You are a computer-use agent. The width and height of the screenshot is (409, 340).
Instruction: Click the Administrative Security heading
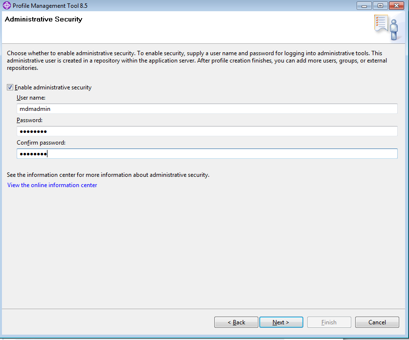44,19
